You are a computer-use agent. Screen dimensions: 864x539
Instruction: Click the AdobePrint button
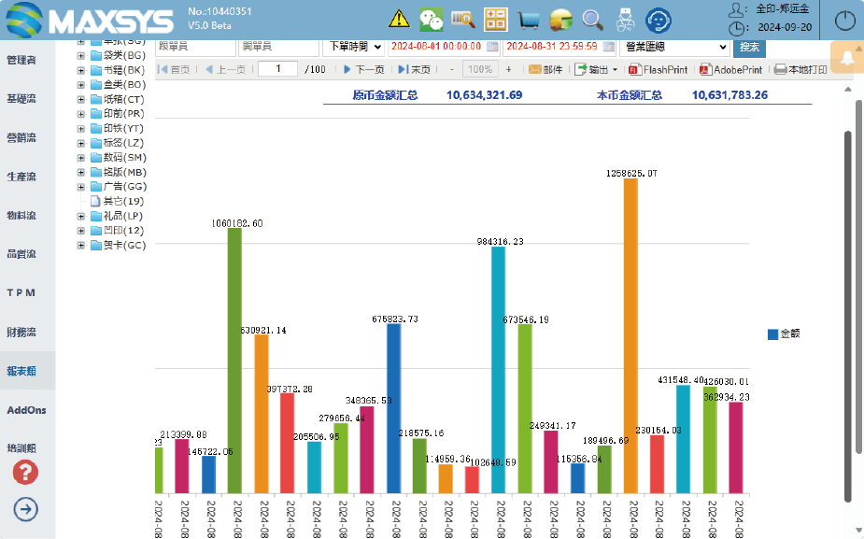coord(730,69)
